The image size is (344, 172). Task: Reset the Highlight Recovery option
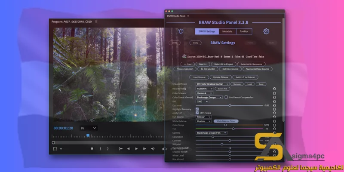(x=274, y=109)
